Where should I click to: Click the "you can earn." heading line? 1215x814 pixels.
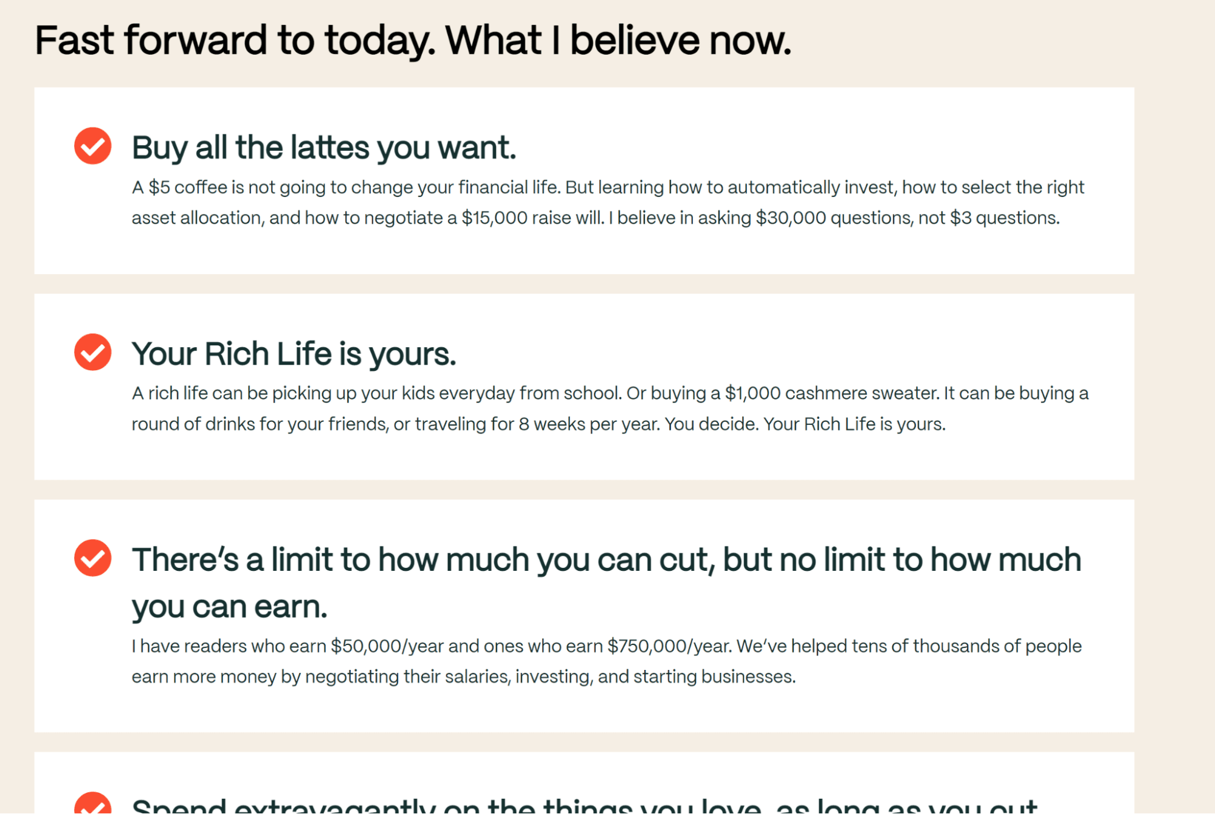229,607
